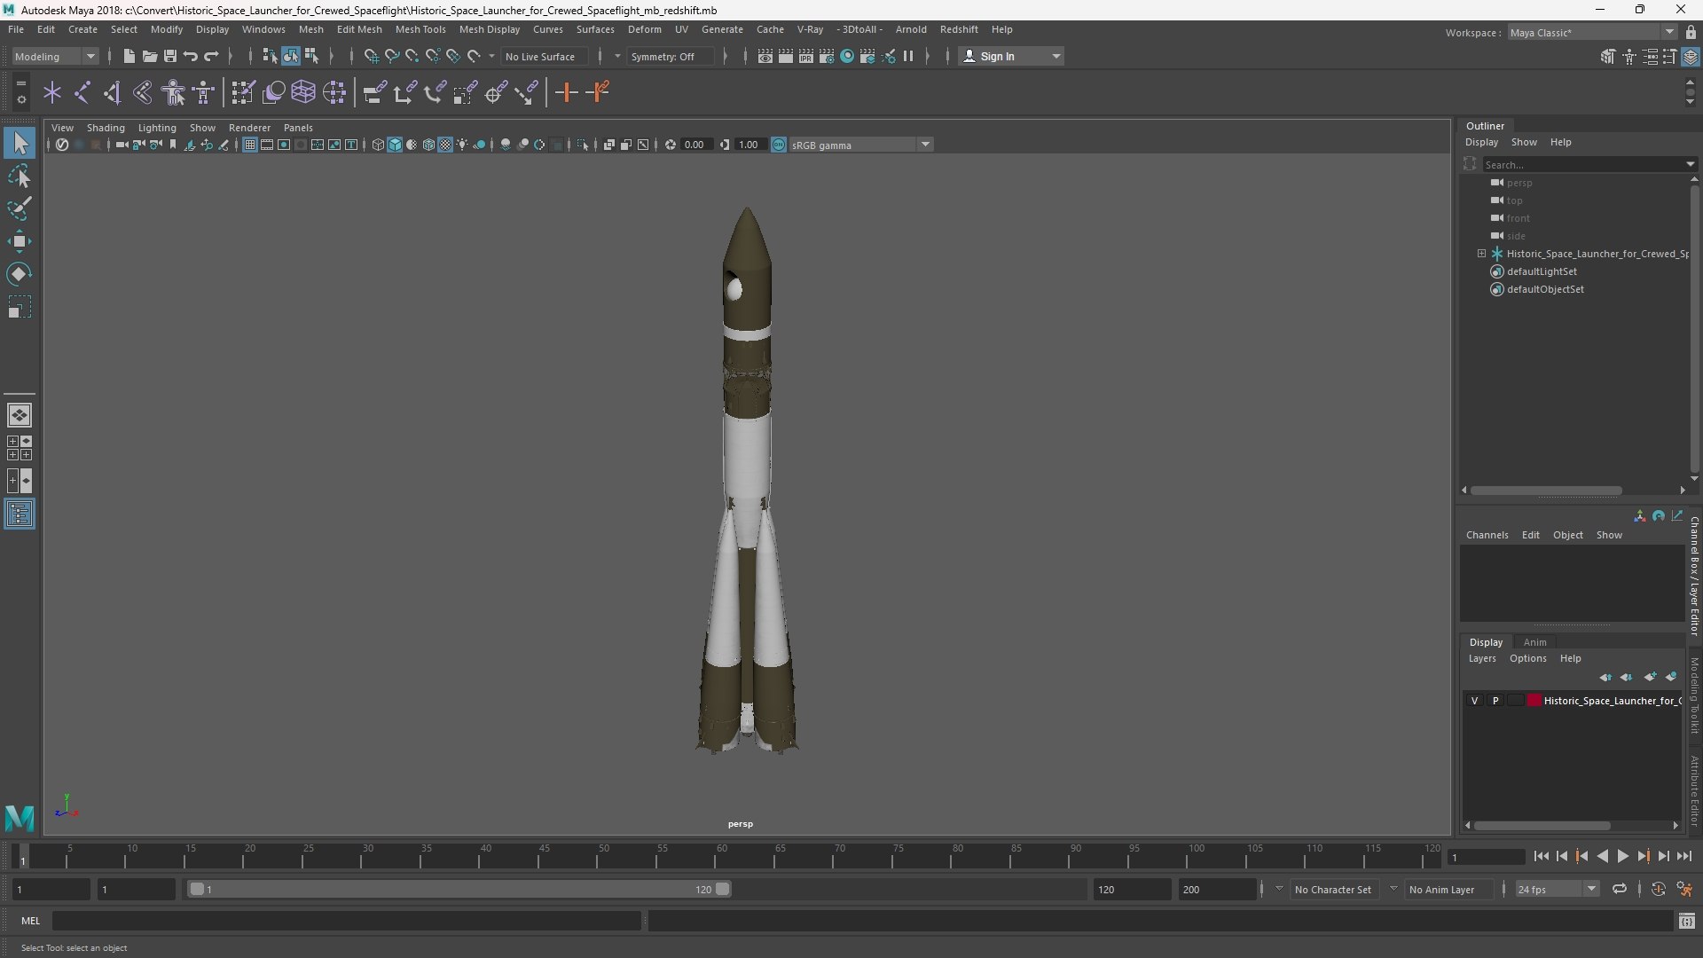Open the Mesh Tools menu

point(420,29)
